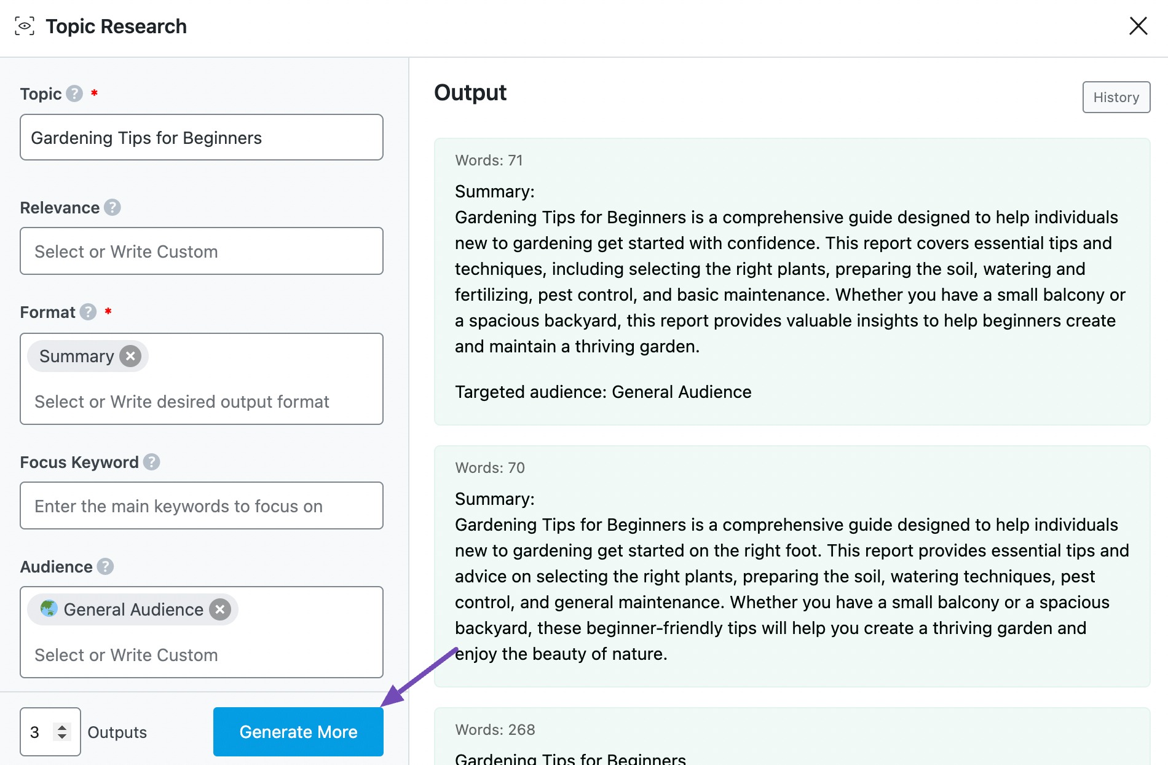The width and height of the screenshot is (1168, 765).
Task: Remove the General Audience tag
Action: point(220,609)
